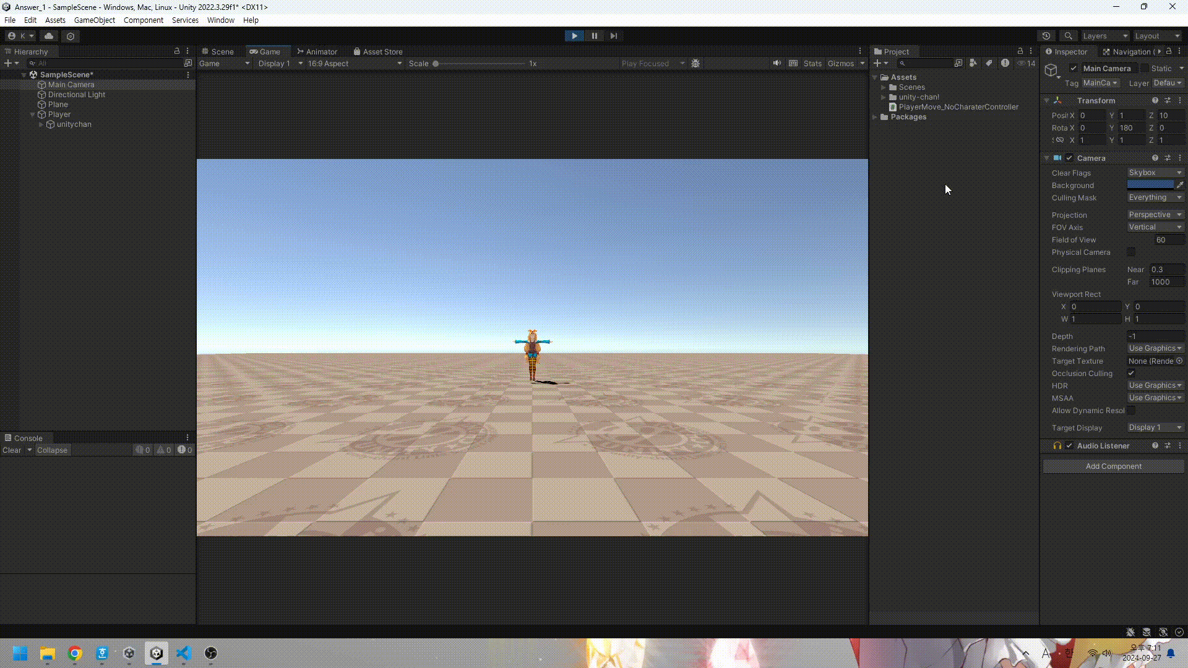1188x668 pixels.
Task: Click the camera Background color swatch
Action: (x=1150, y=185)
